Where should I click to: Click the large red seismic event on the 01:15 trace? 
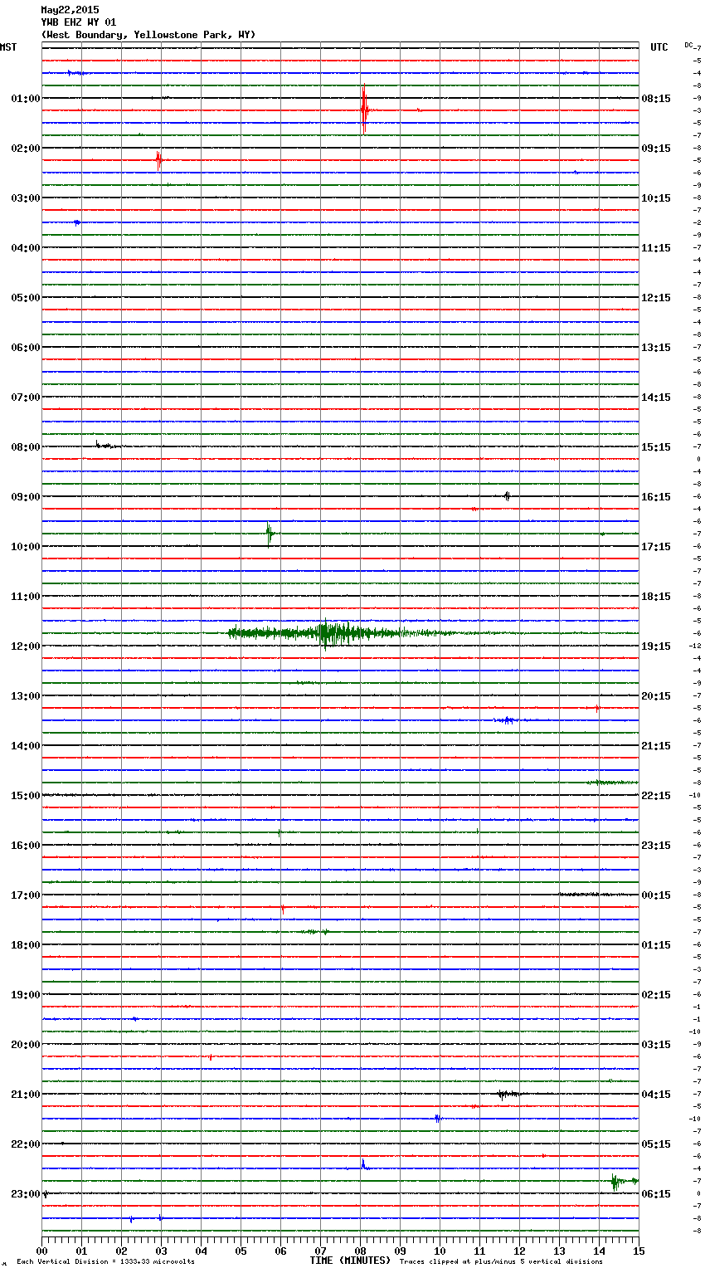[364, 110]
